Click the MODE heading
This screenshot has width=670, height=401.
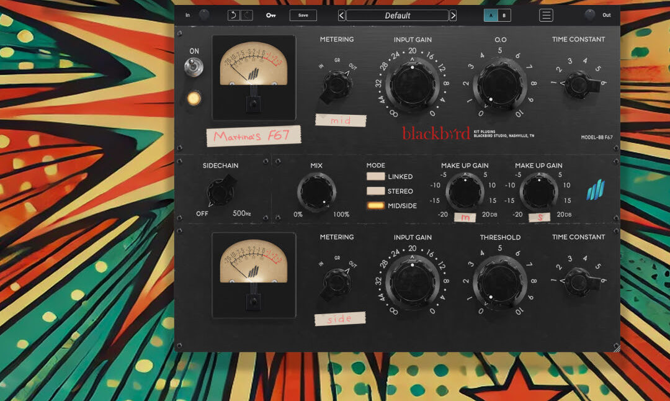[375, 165]
